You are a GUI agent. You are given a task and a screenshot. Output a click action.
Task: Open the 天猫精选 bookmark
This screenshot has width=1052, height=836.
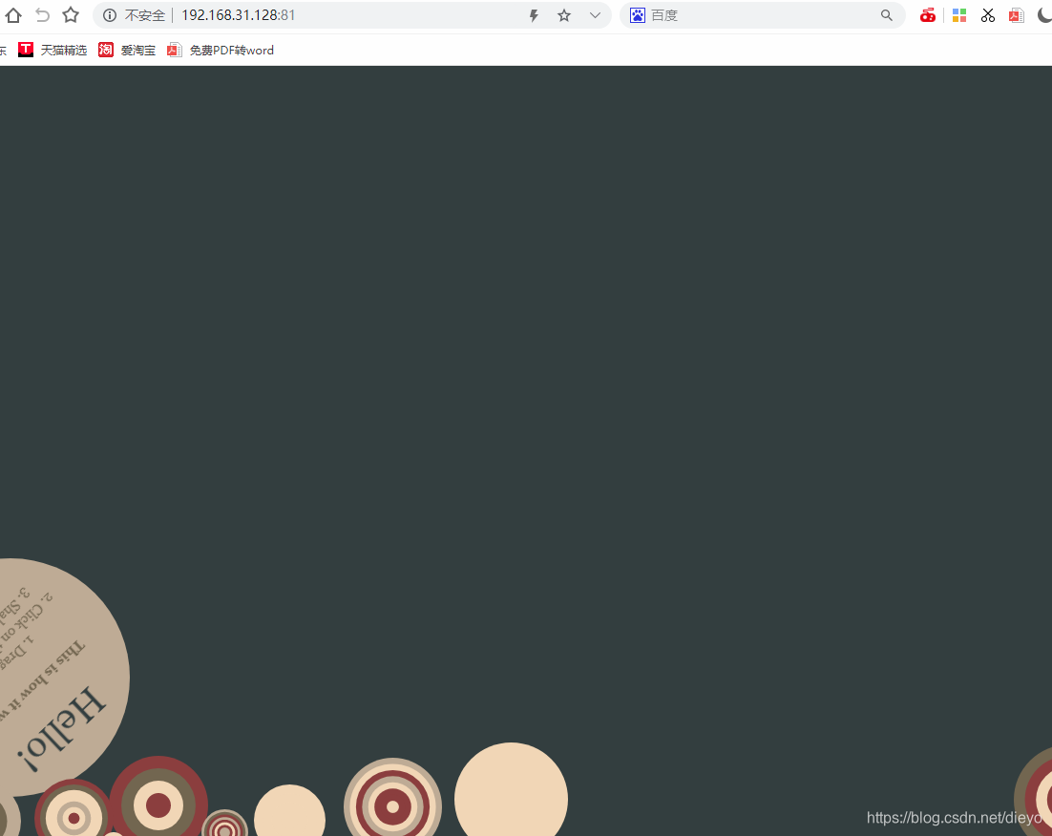[x=53, y=50]
